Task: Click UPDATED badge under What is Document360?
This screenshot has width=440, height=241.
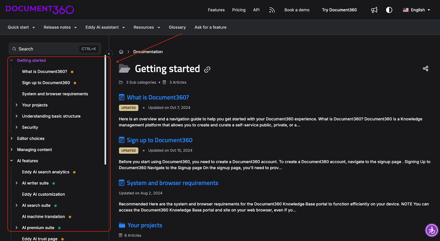Action: (x=128, y=108)
